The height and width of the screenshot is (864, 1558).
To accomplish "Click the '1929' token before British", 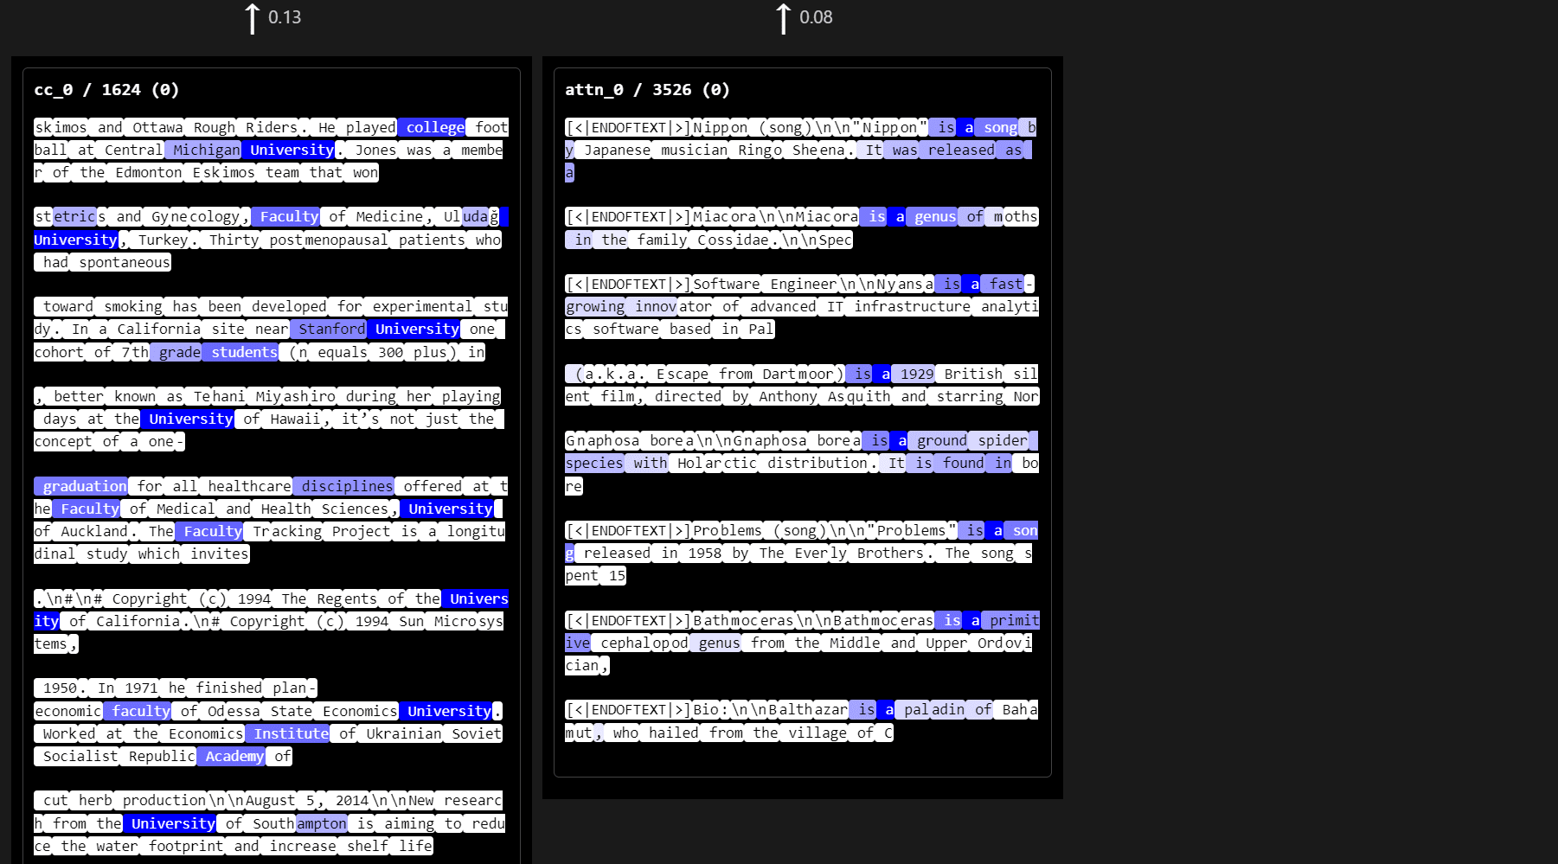I will click(x=915, y=374).
